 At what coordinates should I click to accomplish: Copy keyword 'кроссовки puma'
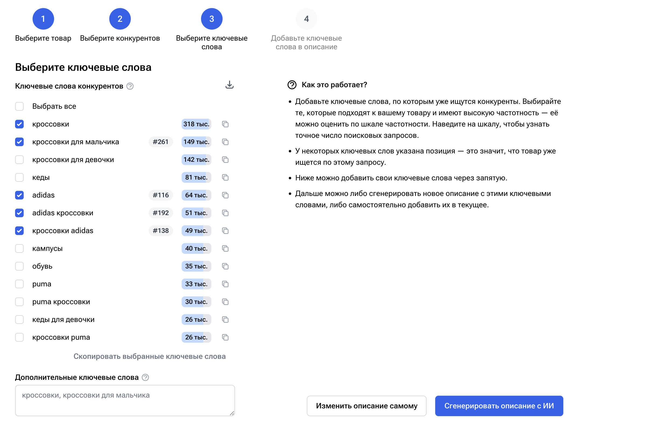click(x=225, y=338)
